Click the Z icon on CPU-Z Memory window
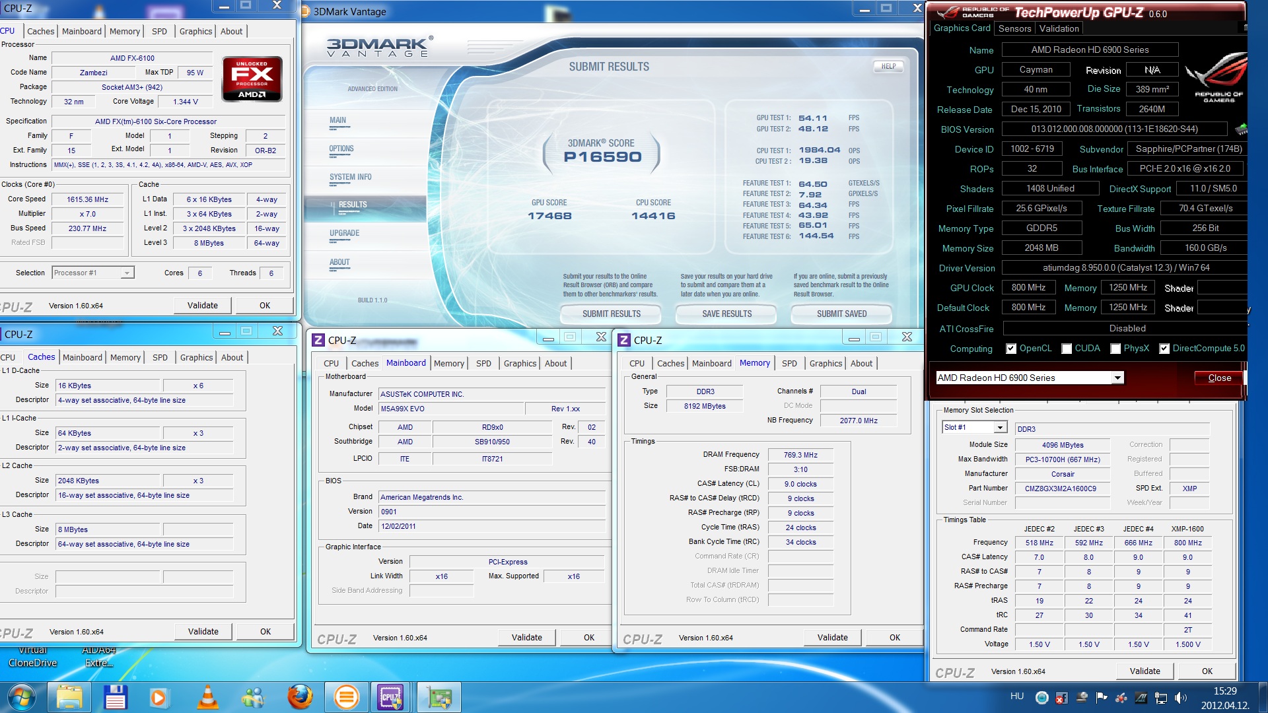This screenshot has height=713, width=1268. tap(624, 340)
